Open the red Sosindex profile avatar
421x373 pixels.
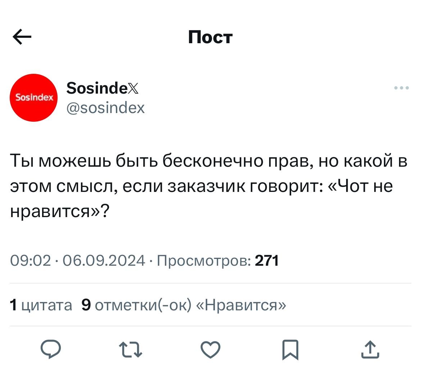[33, 98]
